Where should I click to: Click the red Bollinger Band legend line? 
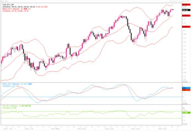pyautogui.click(x=16, y=9)
